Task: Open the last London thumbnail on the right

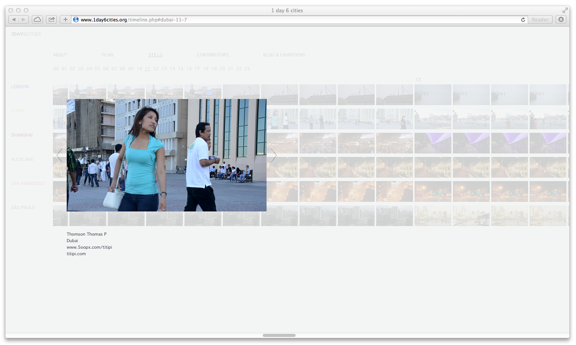Action: (548, 95)
